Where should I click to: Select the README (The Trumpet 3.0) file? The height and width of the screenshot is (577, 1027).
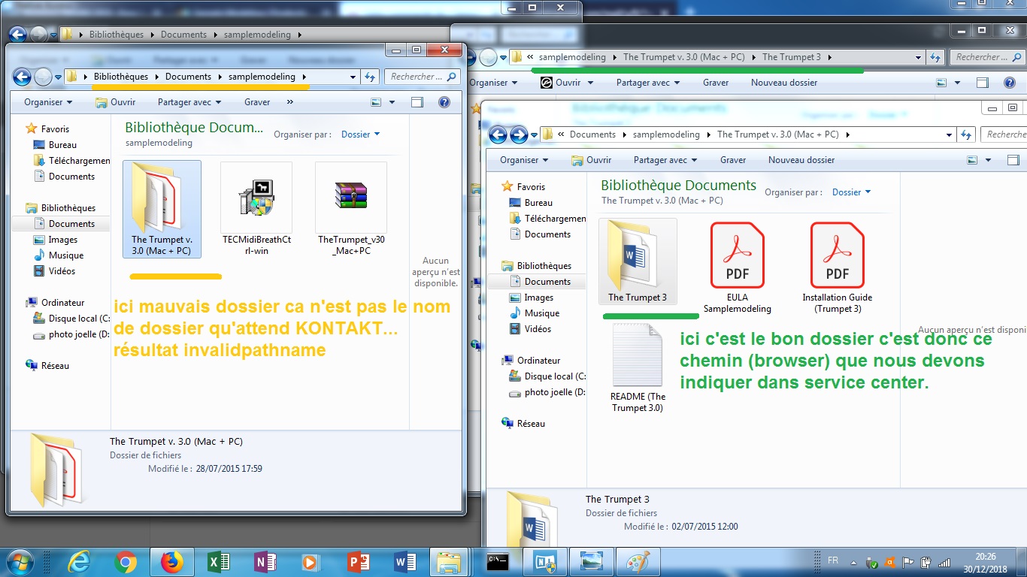[x=638, y=368]
